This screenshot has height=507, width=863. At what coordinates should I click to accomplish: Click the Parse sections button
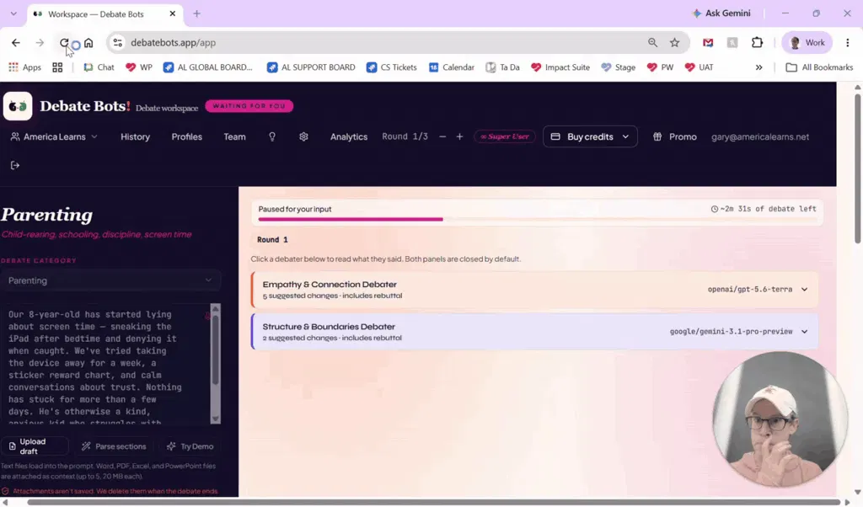click(x=114, y=446)
